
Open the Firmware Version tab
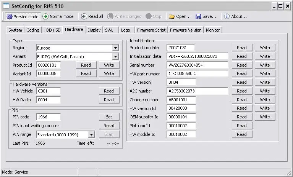coord(186,30)
